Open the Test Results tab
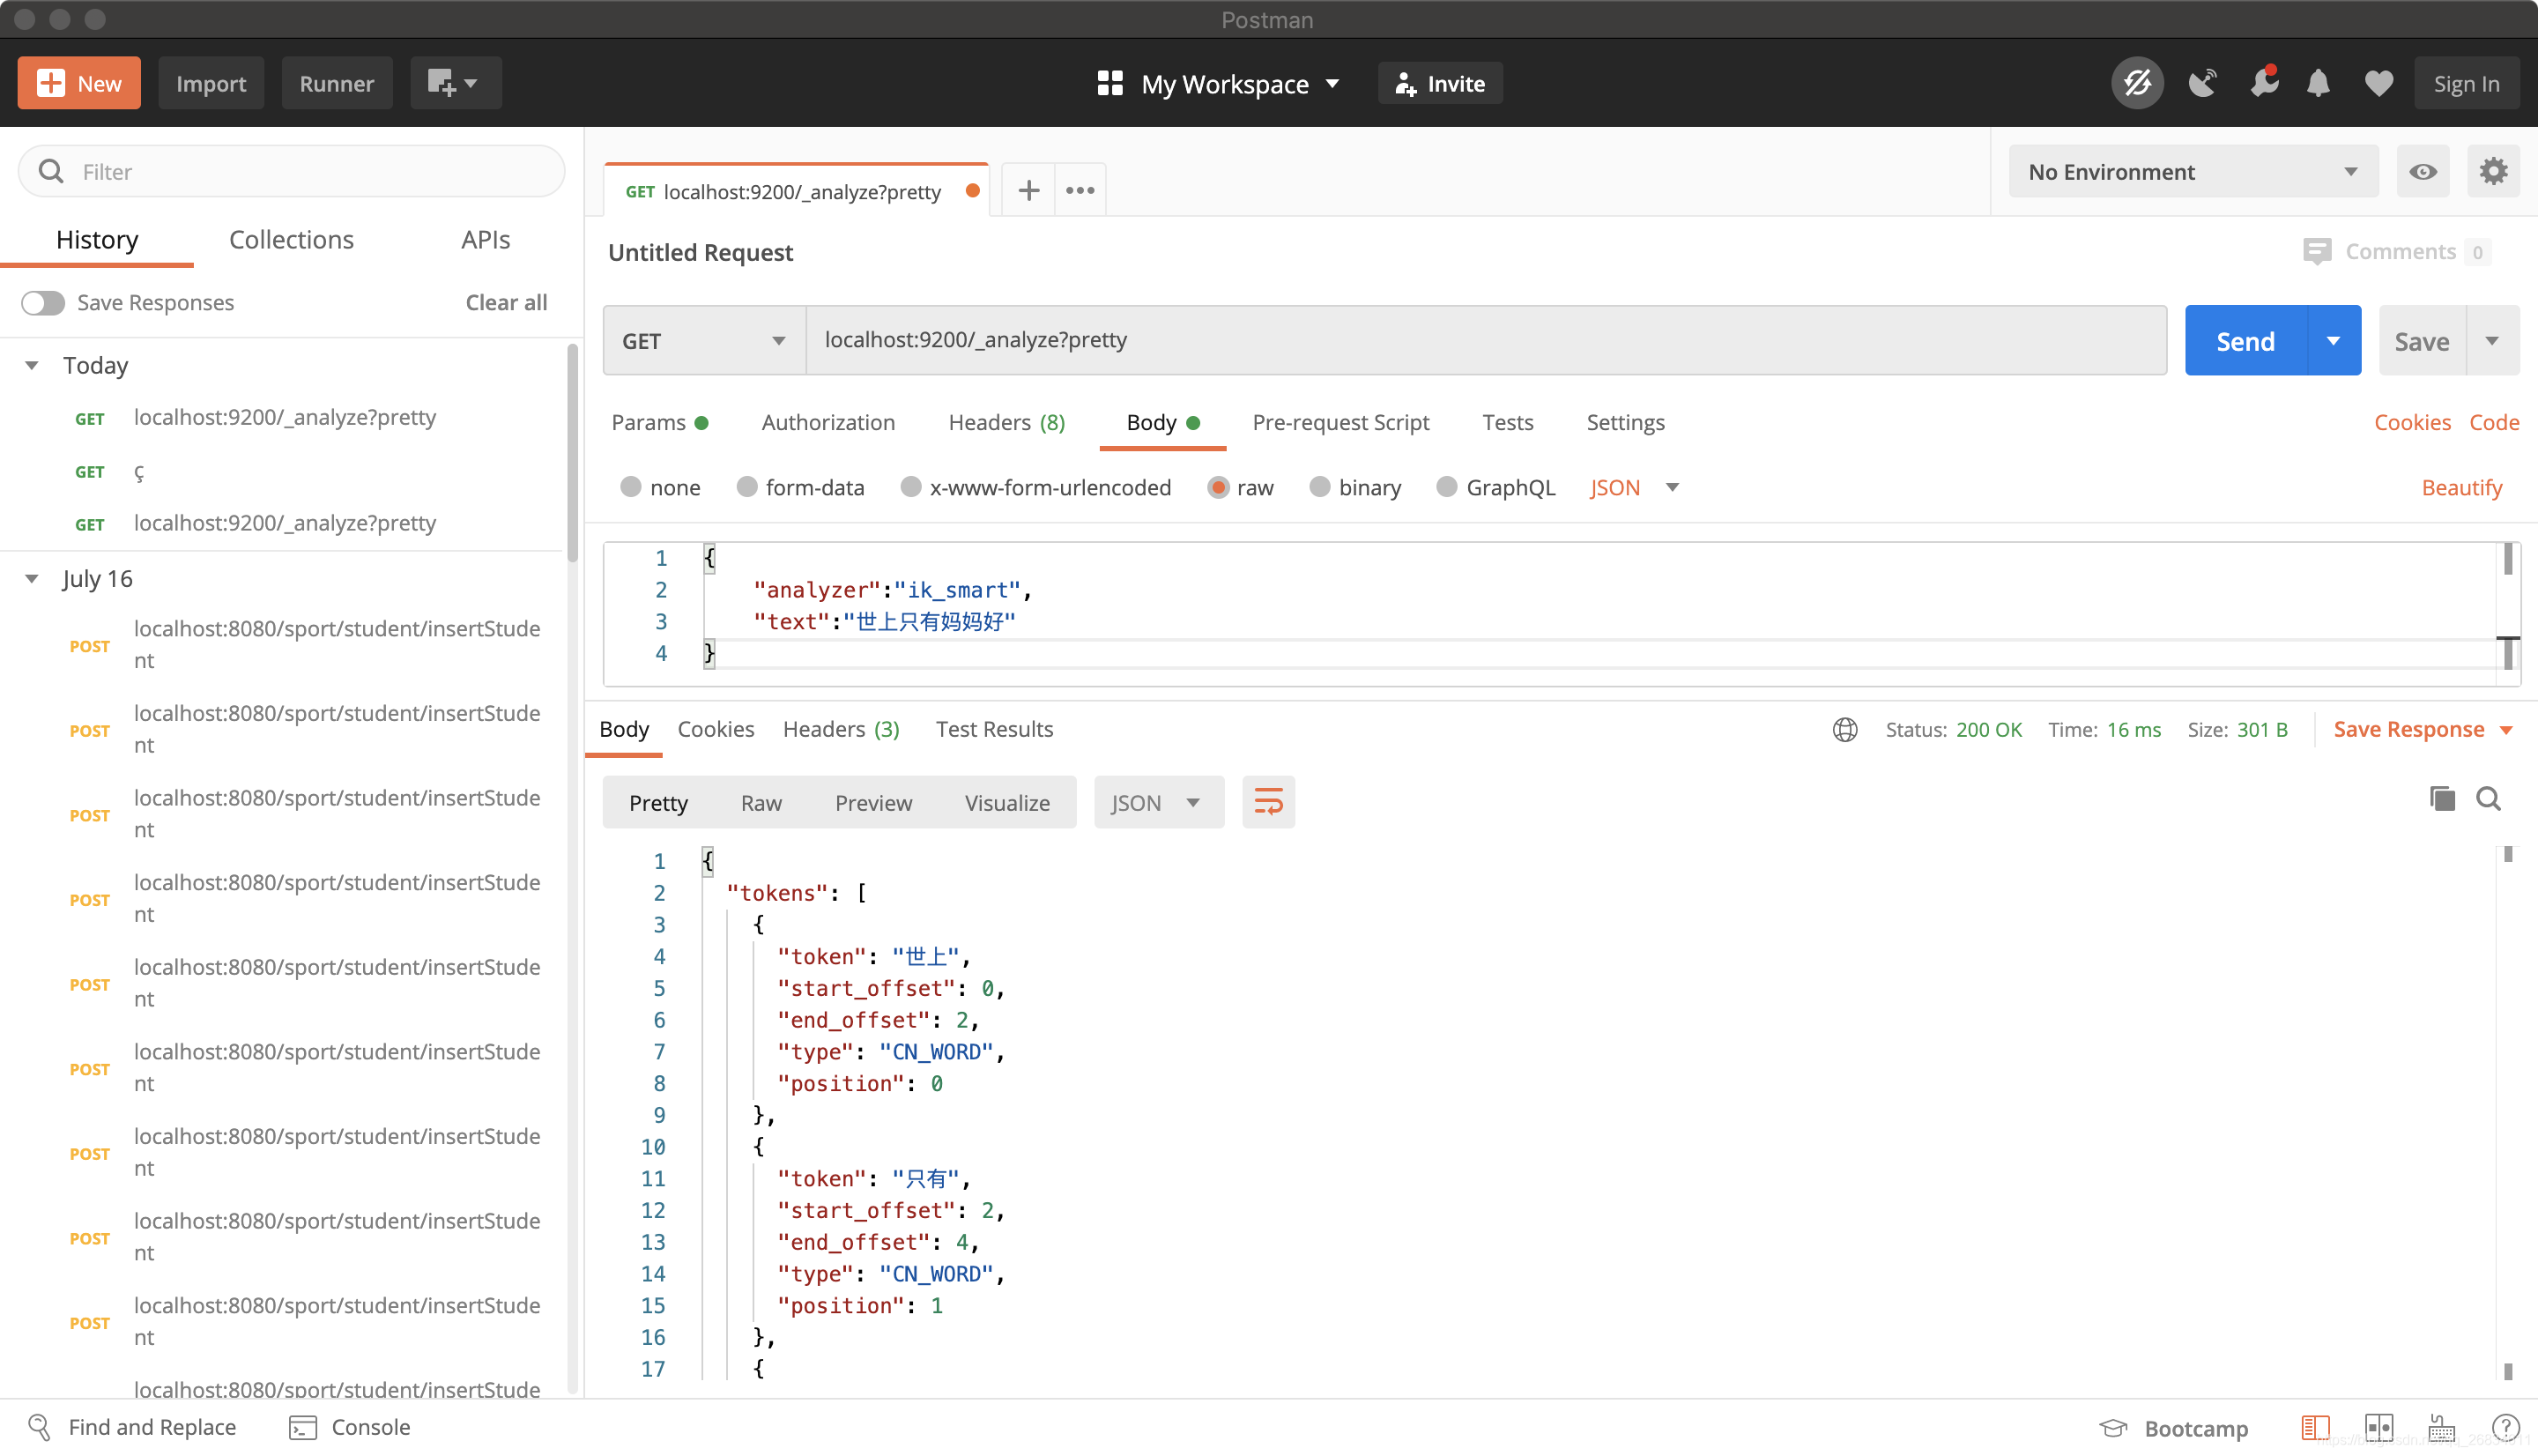Image resolution: width=2538 pixels, height=1456 pixels. 995,729
